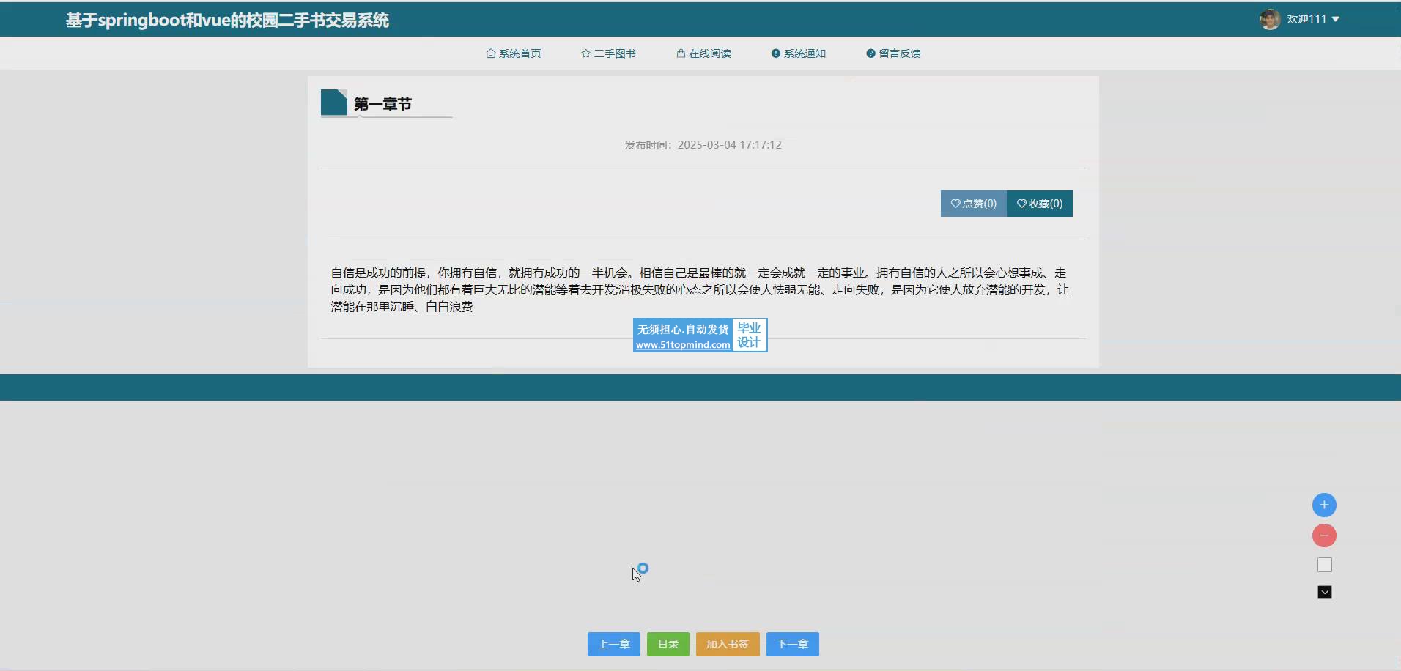Favorite the chapter with 收藏(0)
The height and width of the screenshot is (671, 1401).
pos(1039,204)
